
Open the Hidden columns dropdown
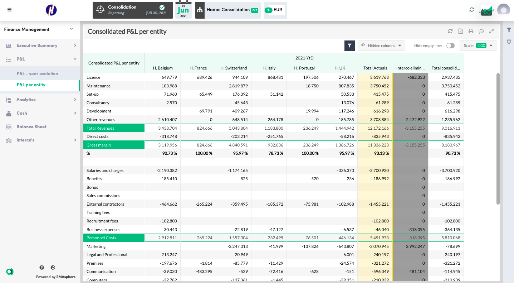tap(381, 45)
